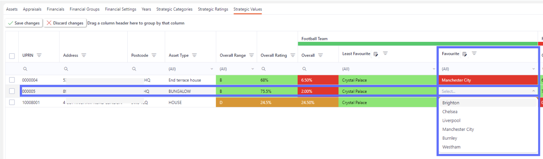The height and width of the screenshot is (159, 543).
Task: Switch to the Financial Settings tab
Action: tap(120, 9)
